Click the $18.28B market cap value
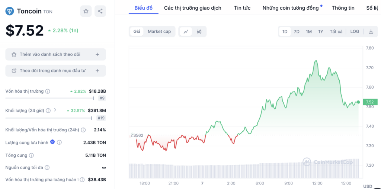 97,92
